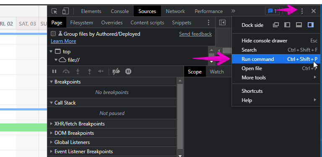Follow the Learn More link
322x157 pixels.
click(63, 41)
